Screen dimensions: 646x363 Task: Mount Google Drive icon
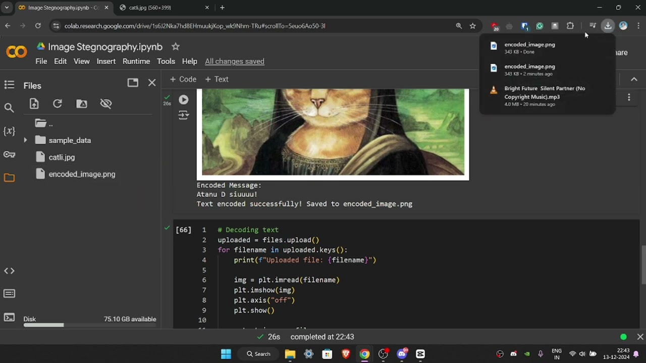click(x=82, y=103)
